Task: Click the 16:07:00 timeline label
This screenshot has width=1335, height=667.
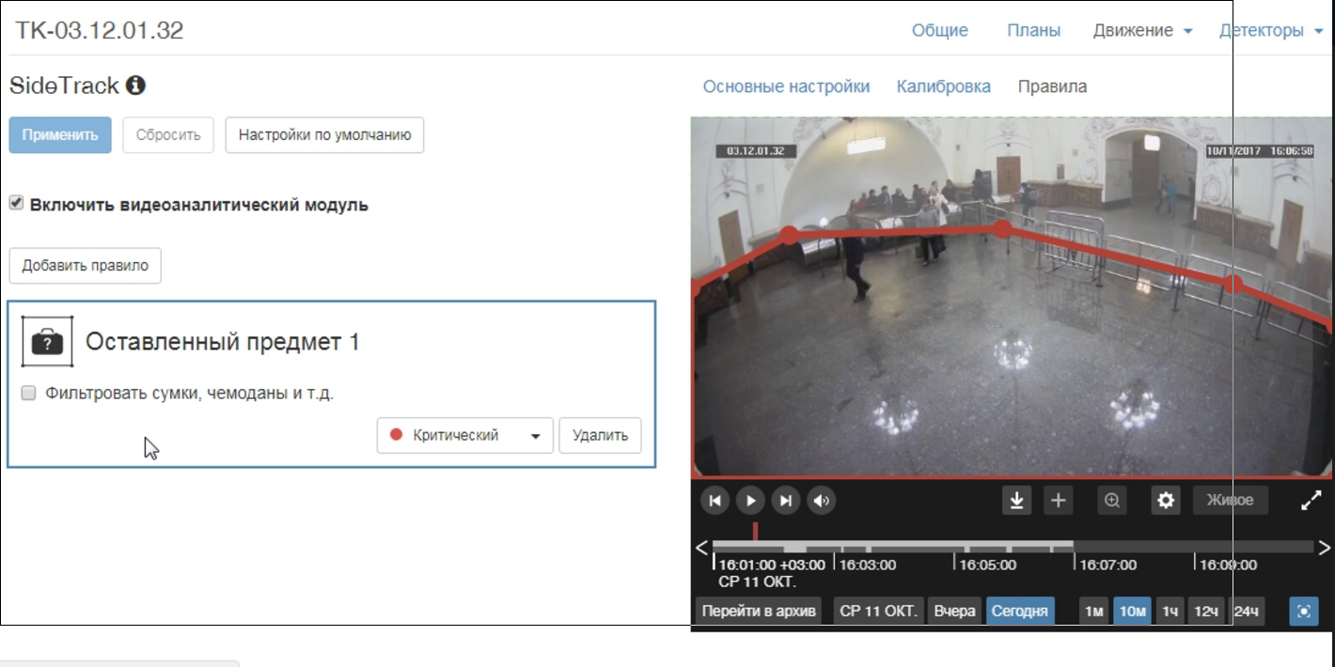Action: click(1108, 565)
